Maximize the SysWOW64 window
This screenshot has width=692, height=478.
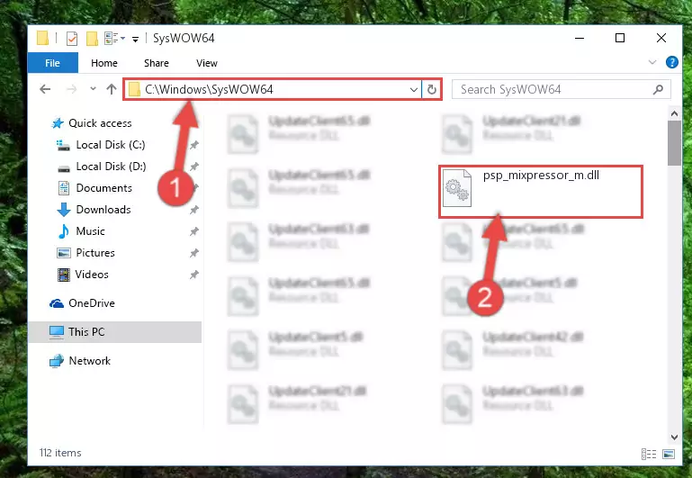click(620, 39)
